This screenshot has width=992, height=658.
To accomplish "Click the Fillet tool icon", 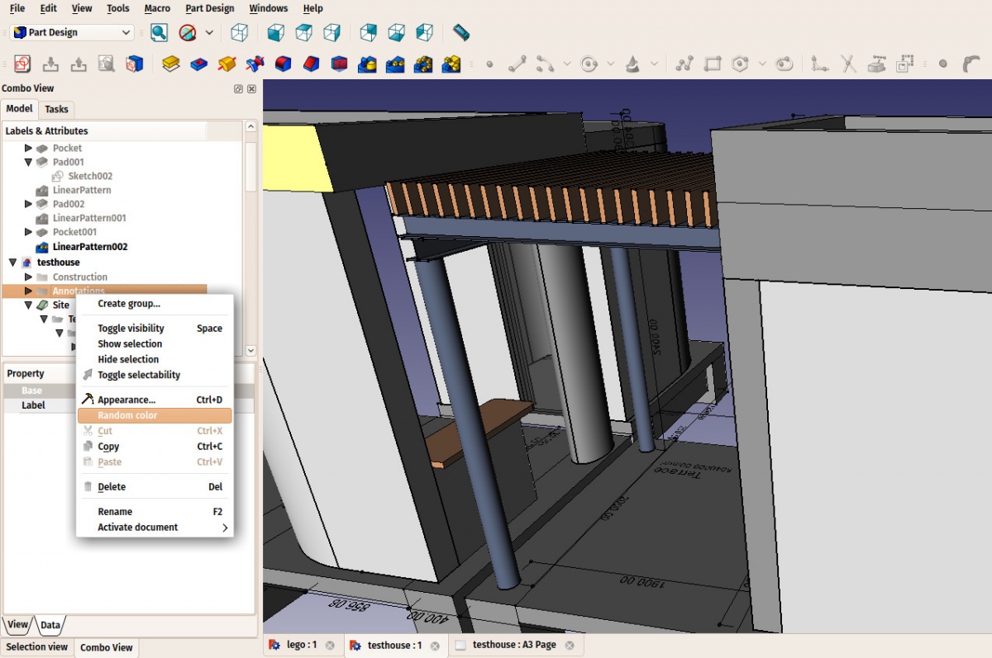I will pyautogui.click(x=284, y=64).
